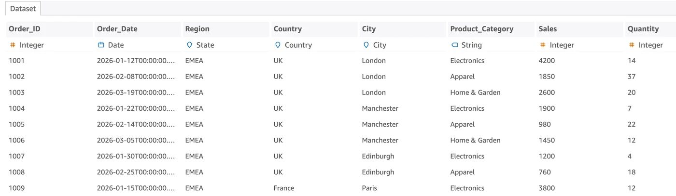Image resolution: width=676 pixels, height=196 pixels.
Task: Click Sales value 760
Action: pyautogui.click(x=545, y=172)
